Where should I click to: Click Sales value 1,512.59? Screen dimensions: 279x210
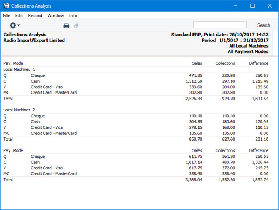(x=194, y=81)
